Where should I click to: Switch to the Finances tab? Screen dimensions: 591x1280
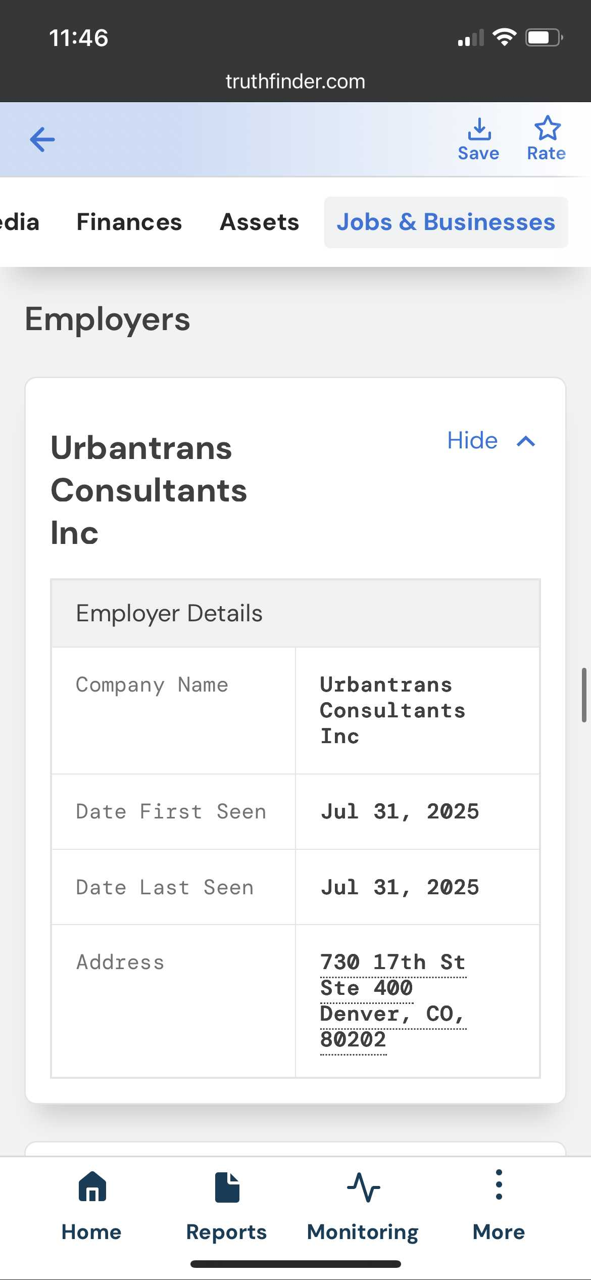pyautogui.click(x=129, y=222)
